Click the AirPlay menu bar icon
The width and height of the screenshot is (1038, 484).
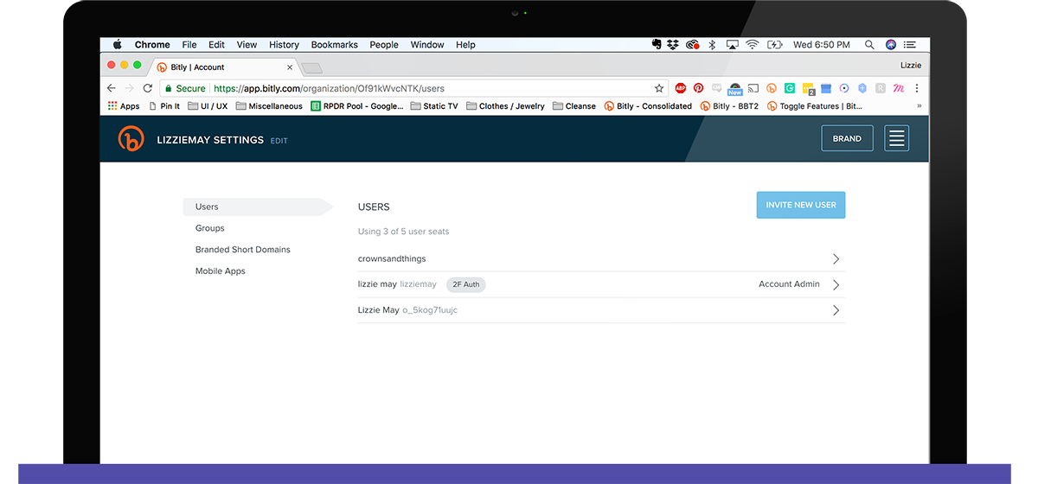[x=733, y=45]
